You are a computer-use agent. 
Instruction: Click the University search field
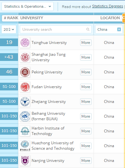pos(56,29)
